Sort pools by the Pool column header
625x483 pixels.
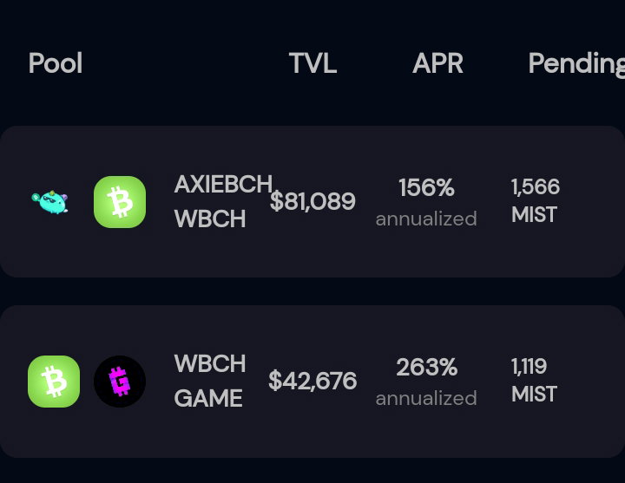(56, 63)
